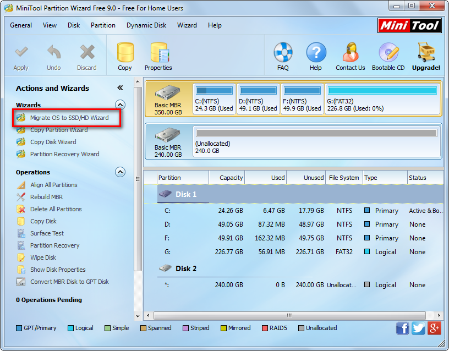Viewport: 449px width, 351px height.
Task: Open the Partition menu
Action: click(103, 25)
